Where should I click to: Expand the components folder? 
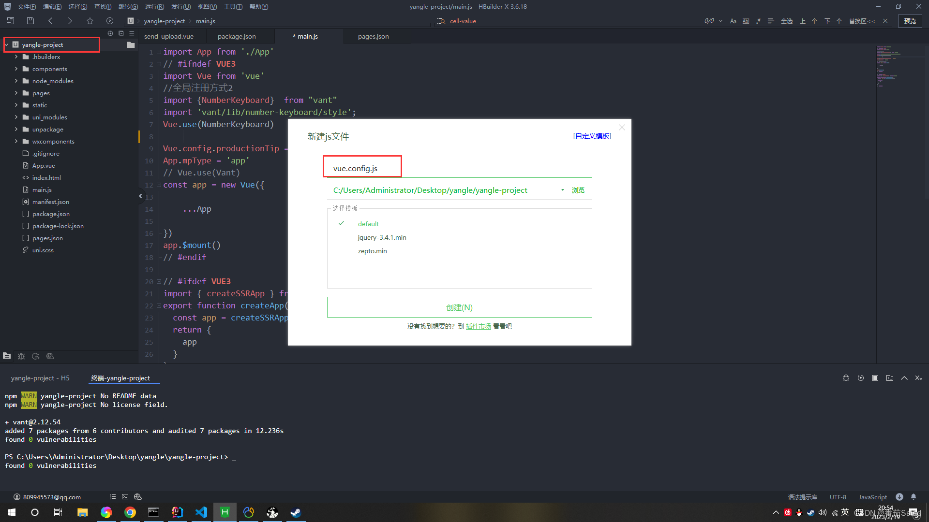click(16, 69)
